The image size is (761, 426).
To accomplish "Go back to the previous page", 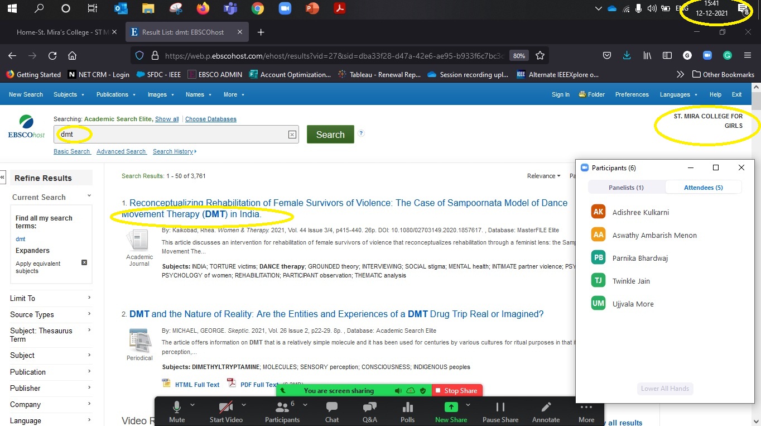I will tap(12, 55).
